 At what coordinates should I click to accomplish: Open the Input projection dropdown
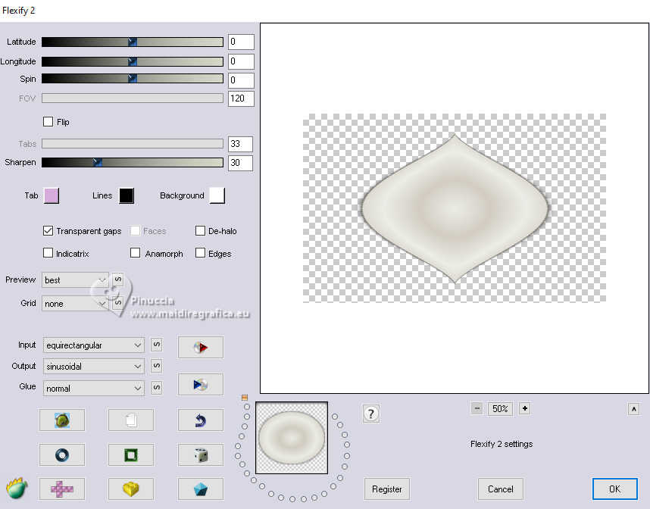tap(94, 345)
